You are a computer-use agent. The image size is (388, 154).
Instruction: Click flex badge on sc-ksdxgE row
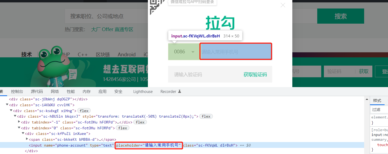point(84,111)
